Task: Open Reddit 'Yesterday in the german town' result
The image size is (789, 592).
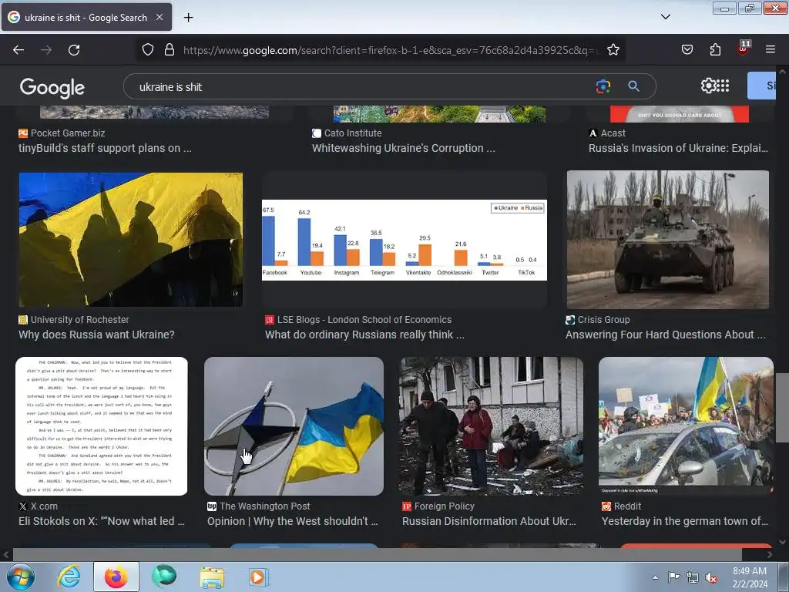Action: pyautogui.click(x=685, y=521)
